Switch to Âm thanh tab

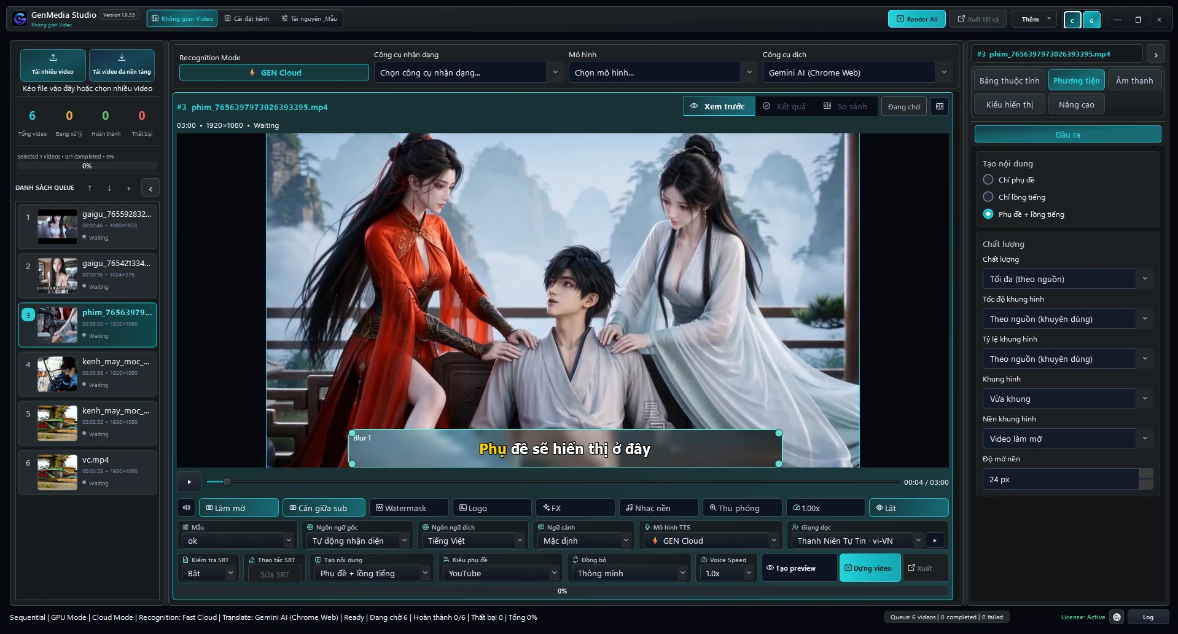coord(1134,80)
